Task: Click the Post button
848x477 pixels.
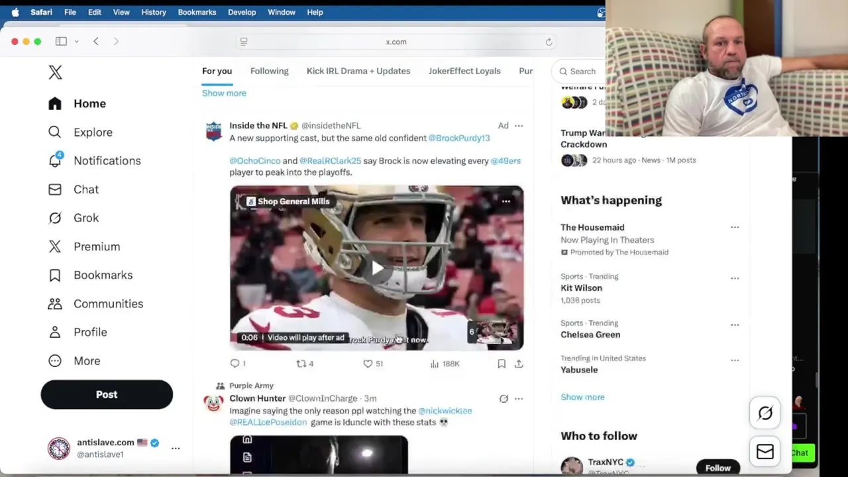Action: (x=107, y=394)
